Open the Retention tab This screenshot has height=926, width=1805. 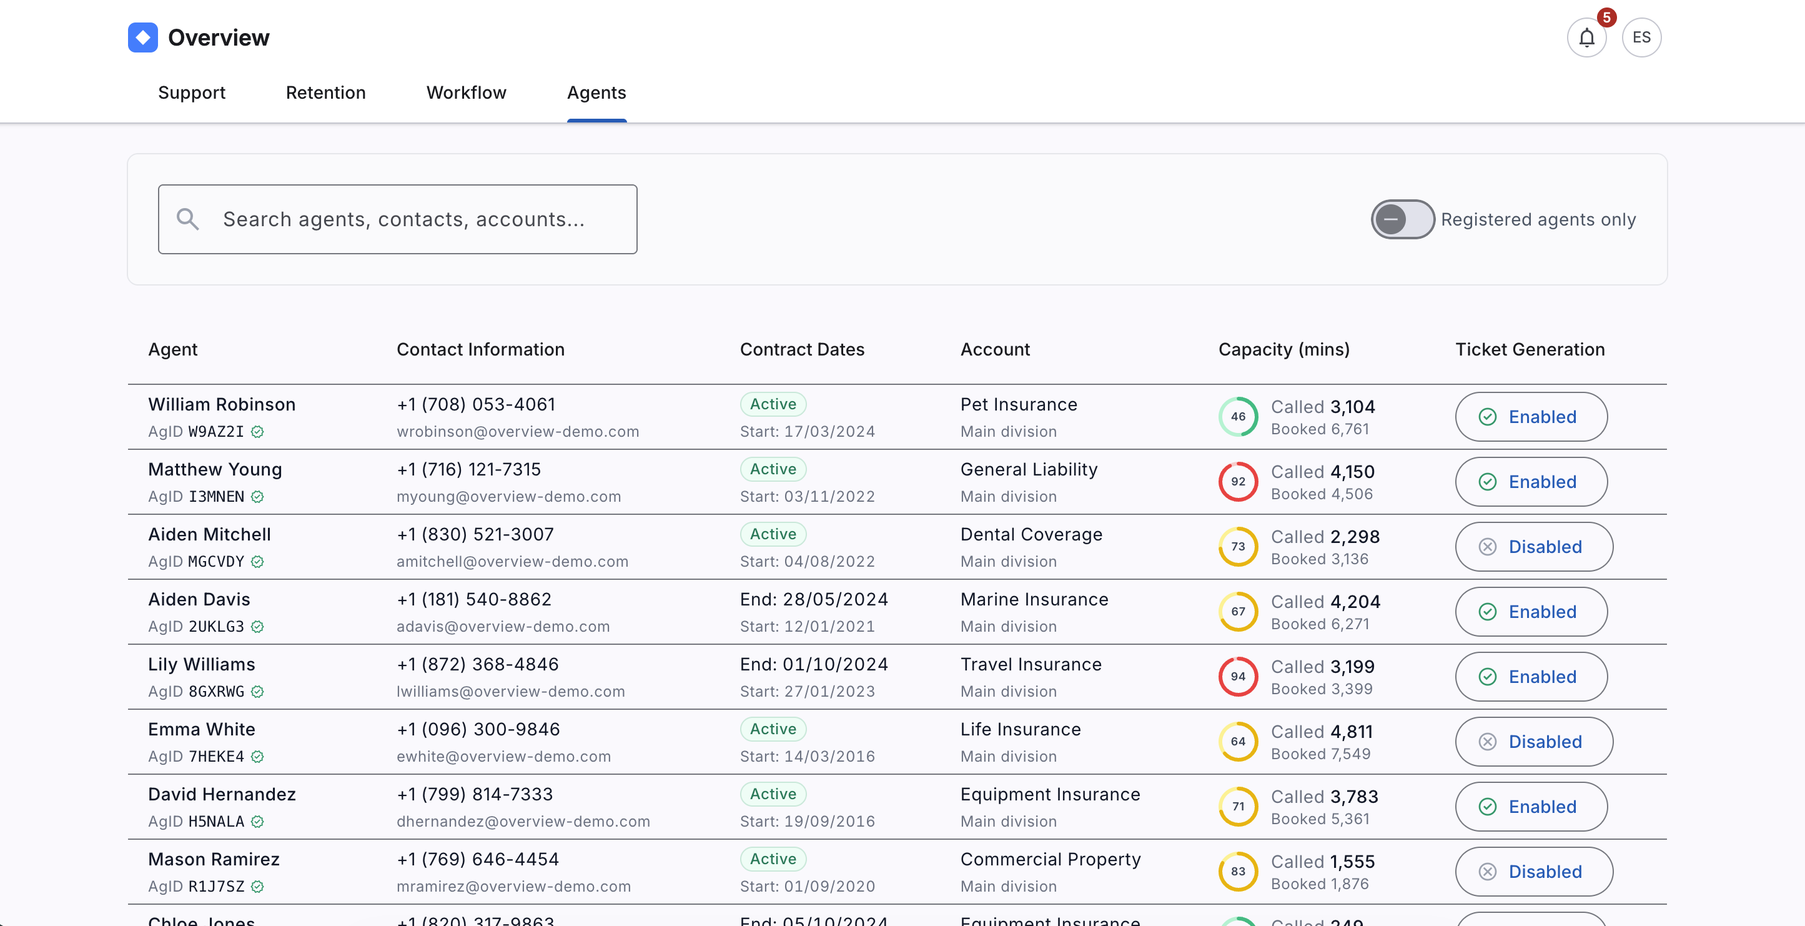click(326, 92)
